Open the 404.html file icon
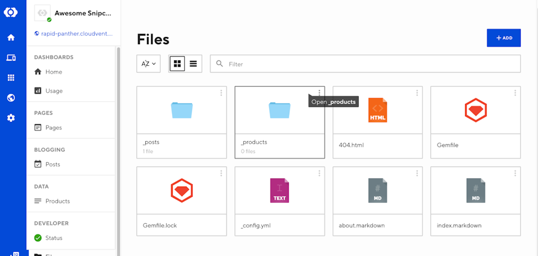The width and height of the screenshot is (538, 256). pyautogui.click(x=377, y=110)
